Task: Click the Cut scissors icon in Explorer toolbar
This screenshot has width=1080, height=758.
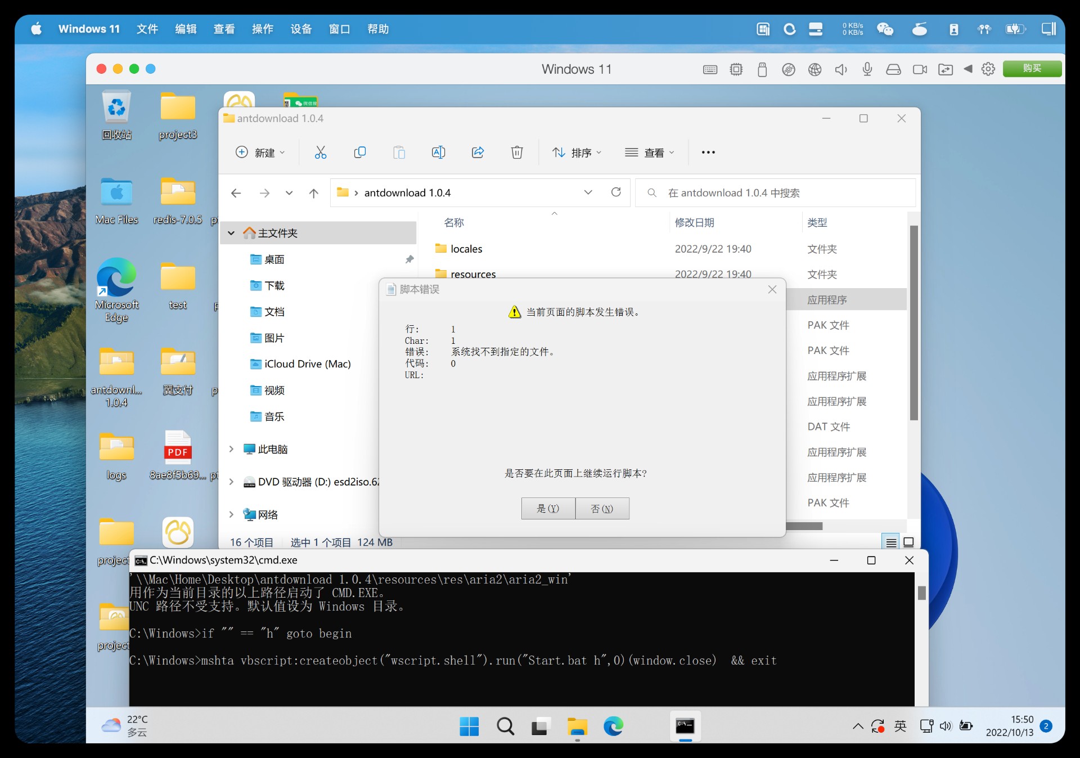Action: [x=321, y=153]
